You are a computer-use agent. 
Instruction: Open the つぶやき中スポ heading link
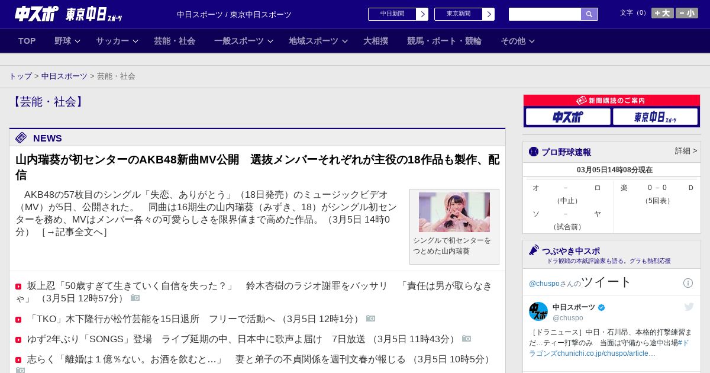tap(571, 251)
